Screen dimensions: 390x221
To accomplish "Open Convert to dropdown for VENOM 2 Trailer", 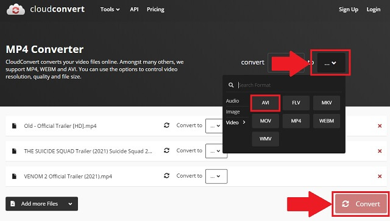I will [216, 177].
